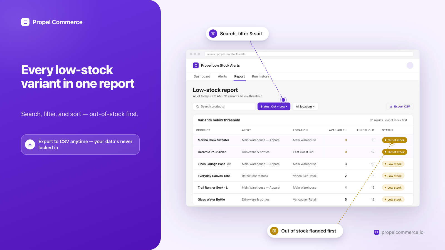The width and height of the screenshot is (445, 250).
Task: Select the Trail Runner Sock · L product
Action: pyautogui.click(x=213, y=187)
